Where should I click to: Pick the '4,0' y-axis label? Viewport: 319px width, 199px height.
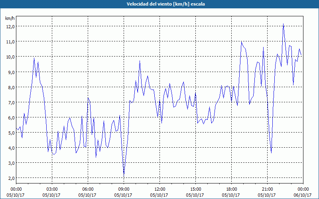12,148
